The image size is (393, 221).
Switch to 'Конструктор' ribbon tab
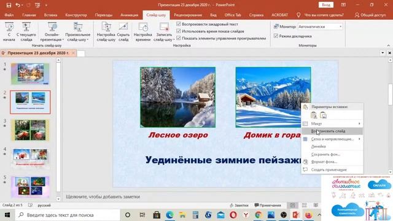click(76, 15)
